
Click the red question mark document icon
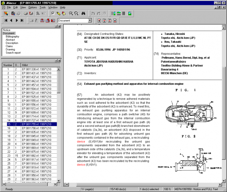click(x=42, y=21)
